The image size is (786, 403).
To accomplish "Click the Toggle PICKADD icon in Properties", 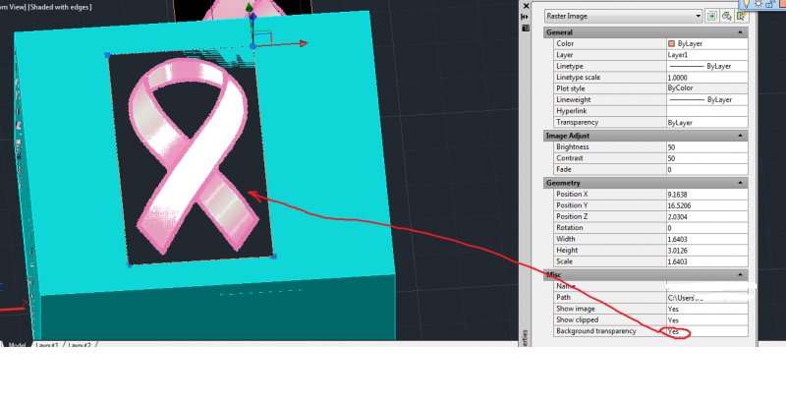I will point(711,16).
